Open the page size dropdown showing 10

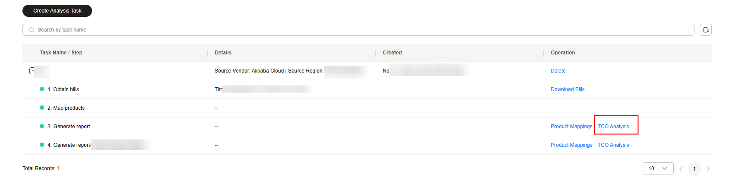pos(658,168)
